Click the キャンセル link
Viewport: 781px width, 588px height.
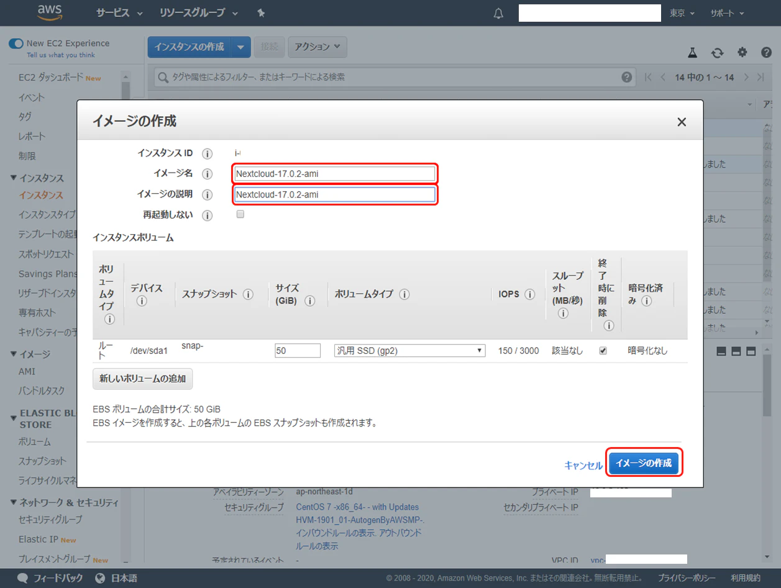pos(583,465)
